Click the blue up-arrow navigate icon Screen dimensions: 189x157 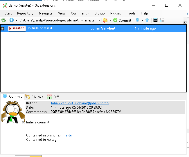tap(12, 20)
